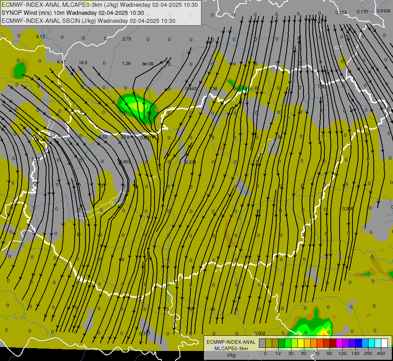Select the yellow swatch in the legend
This screenshot has width=393, height=361.
pos(301,343)
